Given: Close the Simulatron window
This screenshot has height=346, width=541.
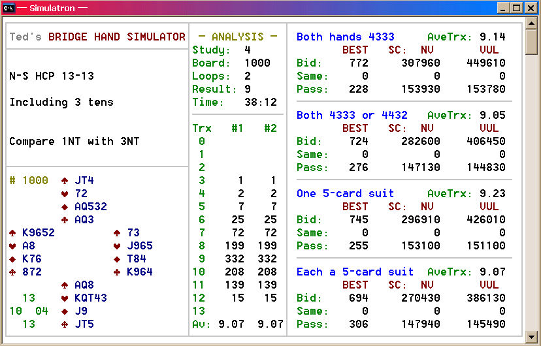Looking at the screenshot, I should coord(531,8).
